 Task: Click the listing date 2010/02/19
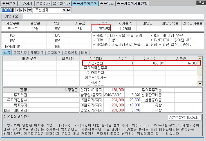click(113, 95)
